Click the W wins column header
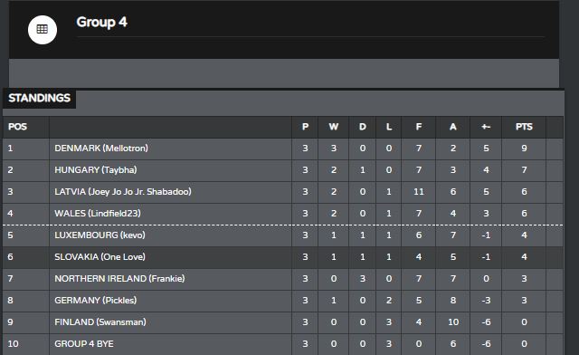Image resolution: width=579 pixels, height=355 pixels. pyautogui.click(x=334, y=127)
